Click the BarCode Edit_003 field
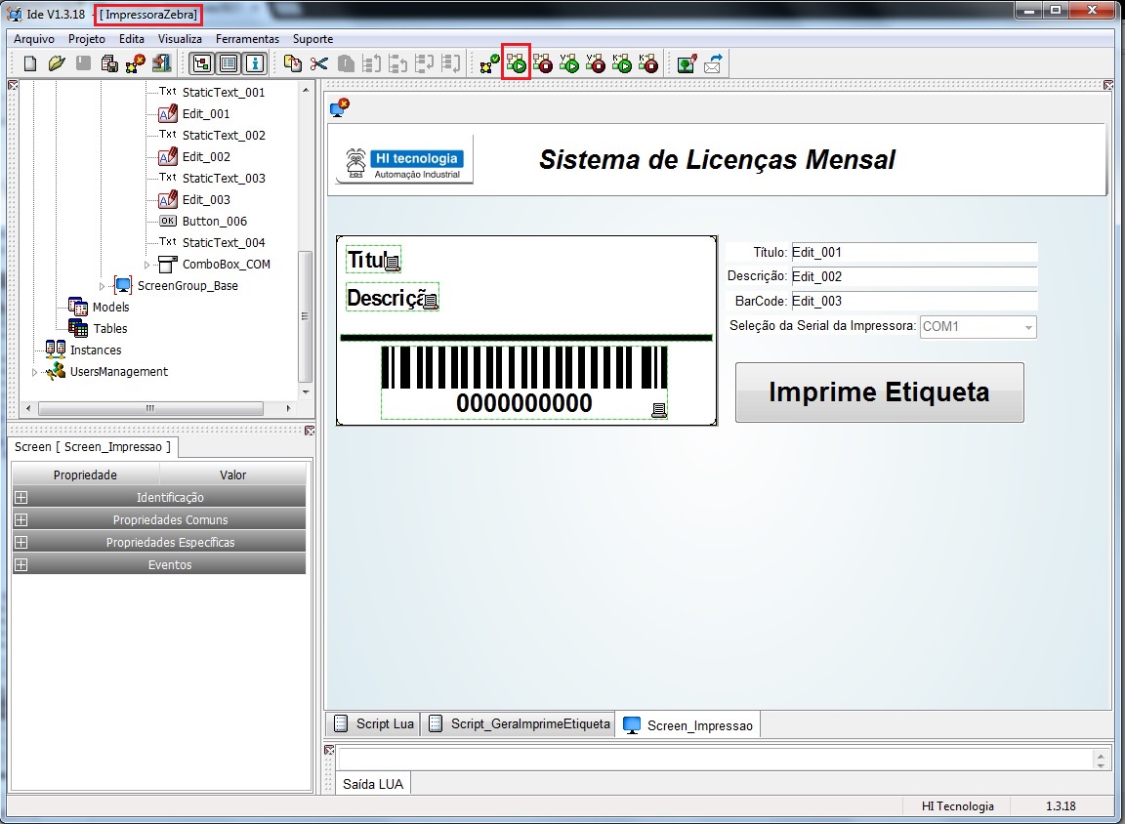The width and height of the screenshot is (1125, 824). click(914, 302)
